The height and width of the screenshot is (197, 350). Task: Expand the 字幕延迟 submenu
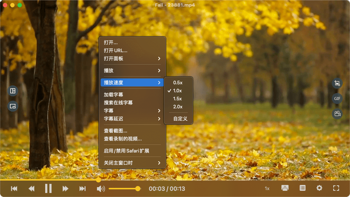[x=132, y=119]
